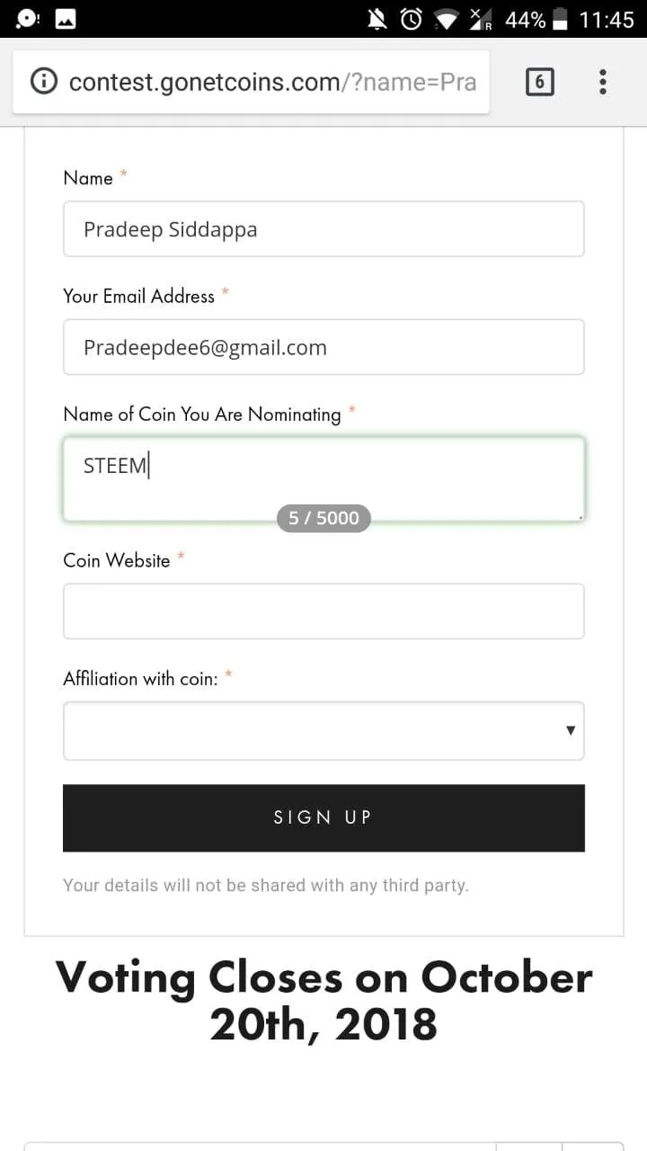Focus the Name field containing Pradeep Siddappa

(323, 229)
